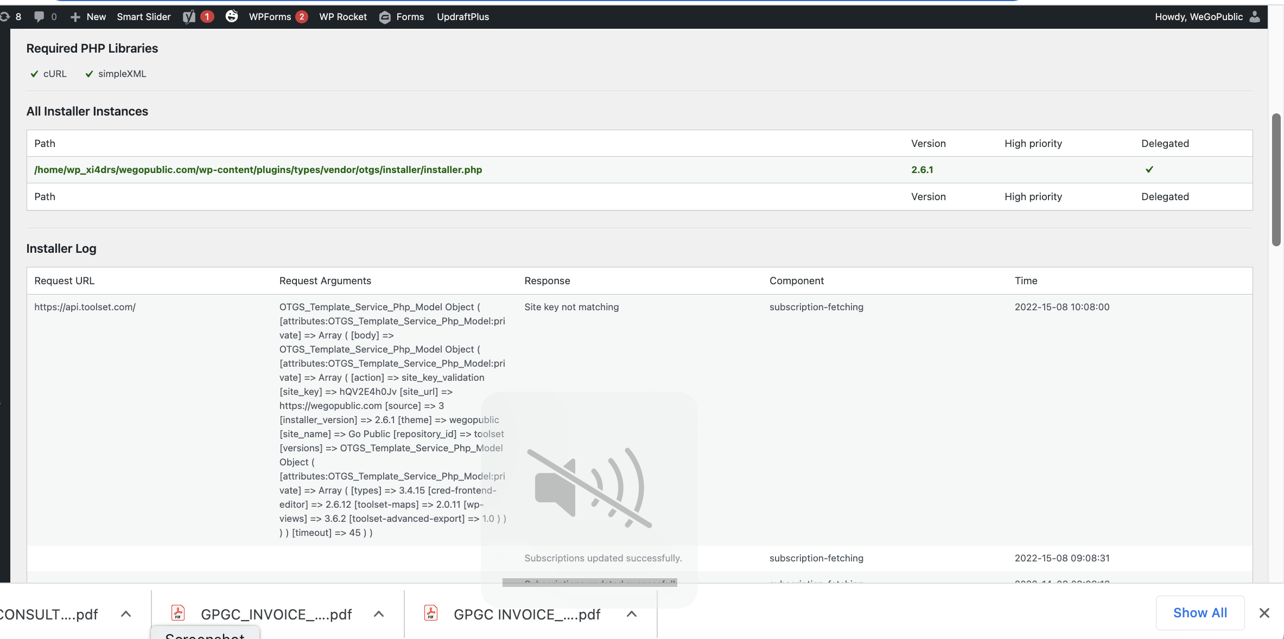Expand options for CONSULT pdf download
Image resolution: width=1284 pixels, height=639 pixels.
tap(126, 614)
